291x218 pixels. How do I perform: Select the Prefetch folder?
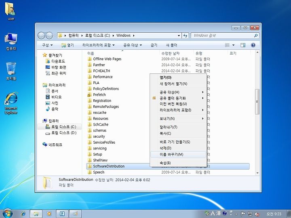99,95
